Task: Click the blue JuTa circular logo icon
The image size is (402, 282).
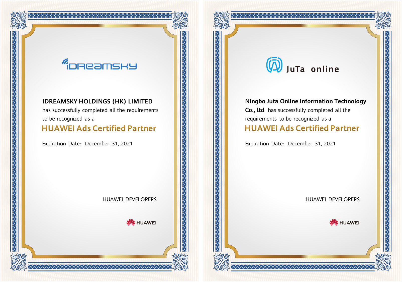Action: click(x=274, y=65)
